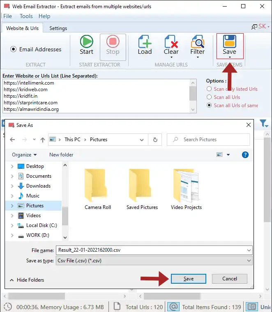Expand the WORK (D:) tree node
Screen dimensions: 272x312
[x=12, y=235]
